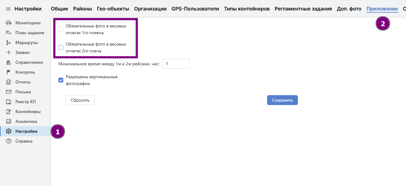Click the Заявки plus icon
This screenshot has height=186, width=406.
point(9,52)
